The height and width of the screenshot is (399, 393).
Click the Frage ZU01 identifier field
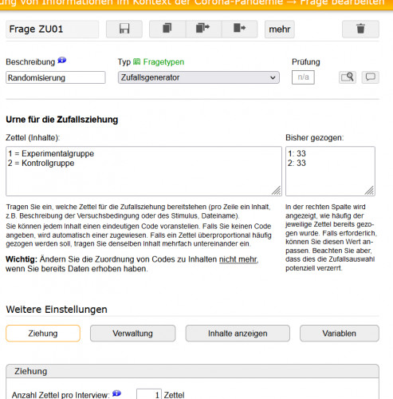tap(53, 29)
